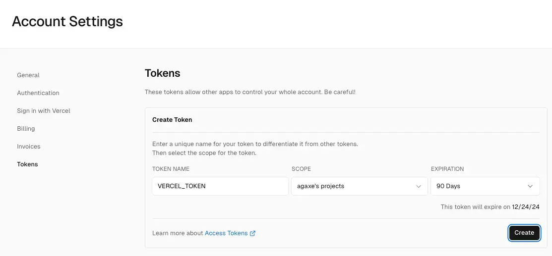Click the 12/24/24 expiry date text
552x256 pixels.
pos(526,207)
